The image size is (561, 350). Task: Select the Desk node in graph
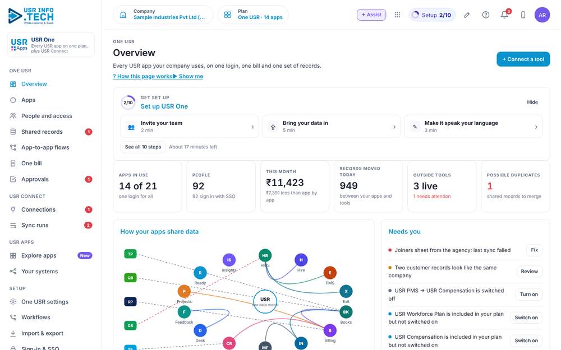pos(200,331)
